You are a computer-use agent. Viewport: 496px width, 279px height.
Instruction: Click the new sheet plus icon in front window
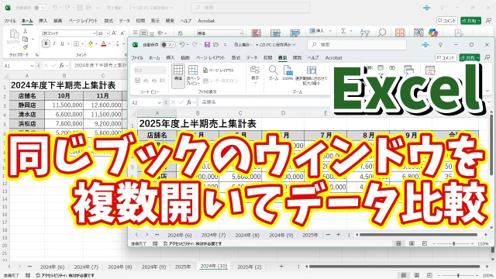tap(338, 235)
